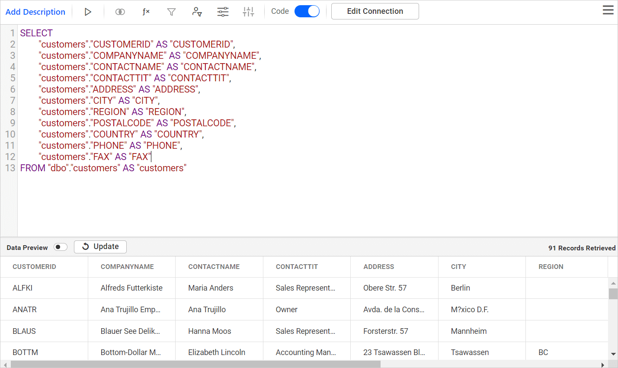
Task: Select the Maria Anders cell
Action: 219,288
